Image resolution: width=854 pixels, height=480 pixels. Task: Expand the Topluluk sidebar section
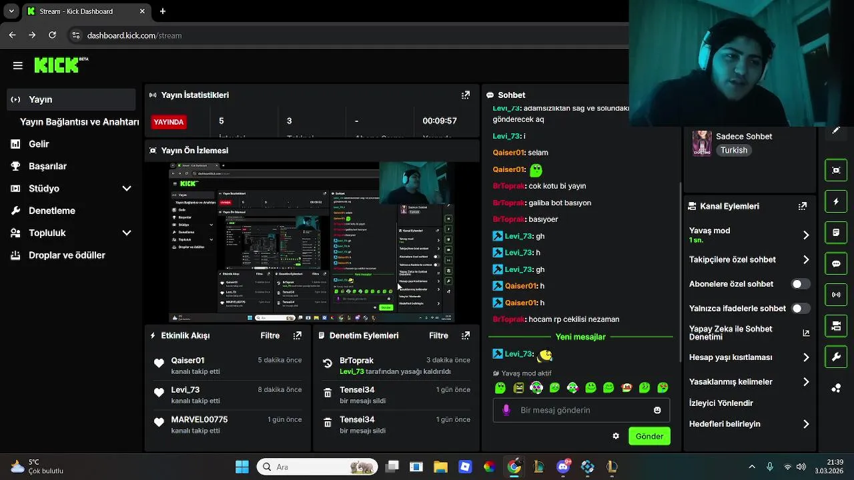(127, 233)
